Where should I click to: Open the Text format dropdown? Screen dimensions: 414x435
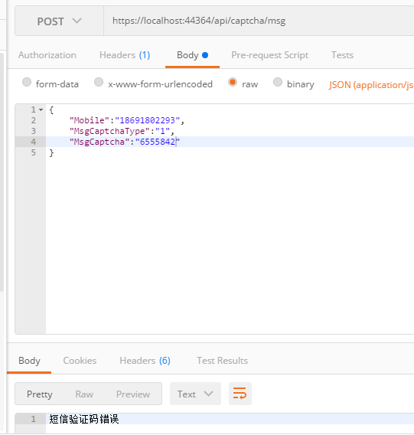pos(195,394)
